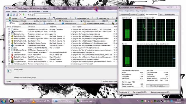Screen dimensions: 186x104
Task: Open the Запись menu in Autoruns
Action: point(15,12)
